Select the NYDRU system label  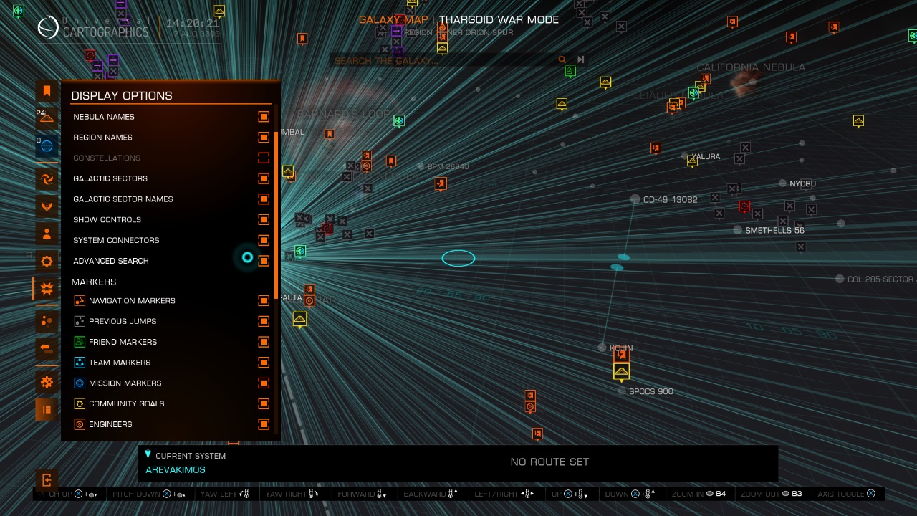(x=802, y=184)
